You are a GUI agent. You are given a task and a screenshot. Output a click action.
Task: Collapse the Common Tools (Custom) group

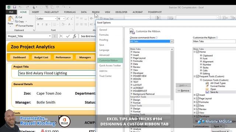pos(201,80)
